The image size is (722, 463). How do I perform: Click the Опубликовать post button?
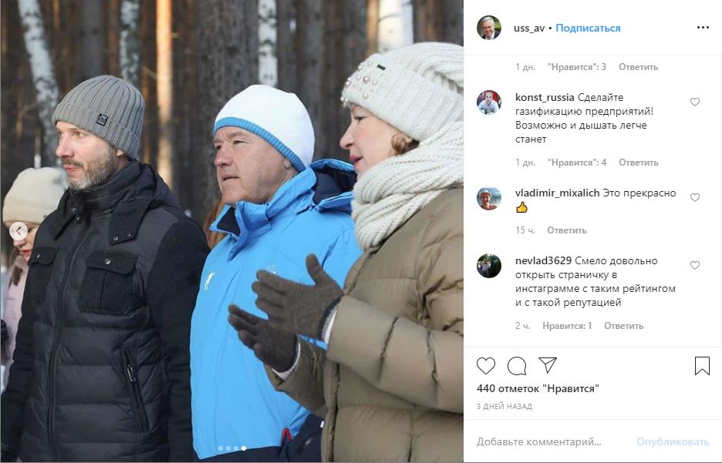point(673,442)
